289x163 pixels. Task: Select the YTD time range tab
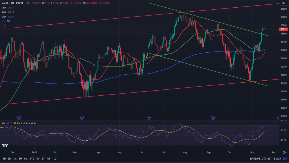pyautogui.click(x=31, y=158)
